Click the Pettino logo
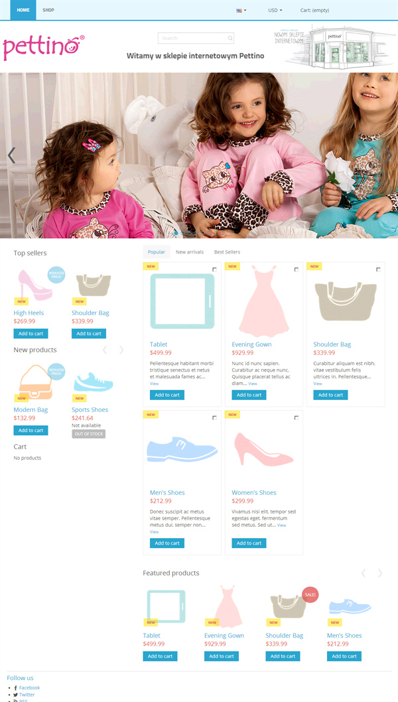Viewport: 398px width, 702px height. click(x=43, y=47)
